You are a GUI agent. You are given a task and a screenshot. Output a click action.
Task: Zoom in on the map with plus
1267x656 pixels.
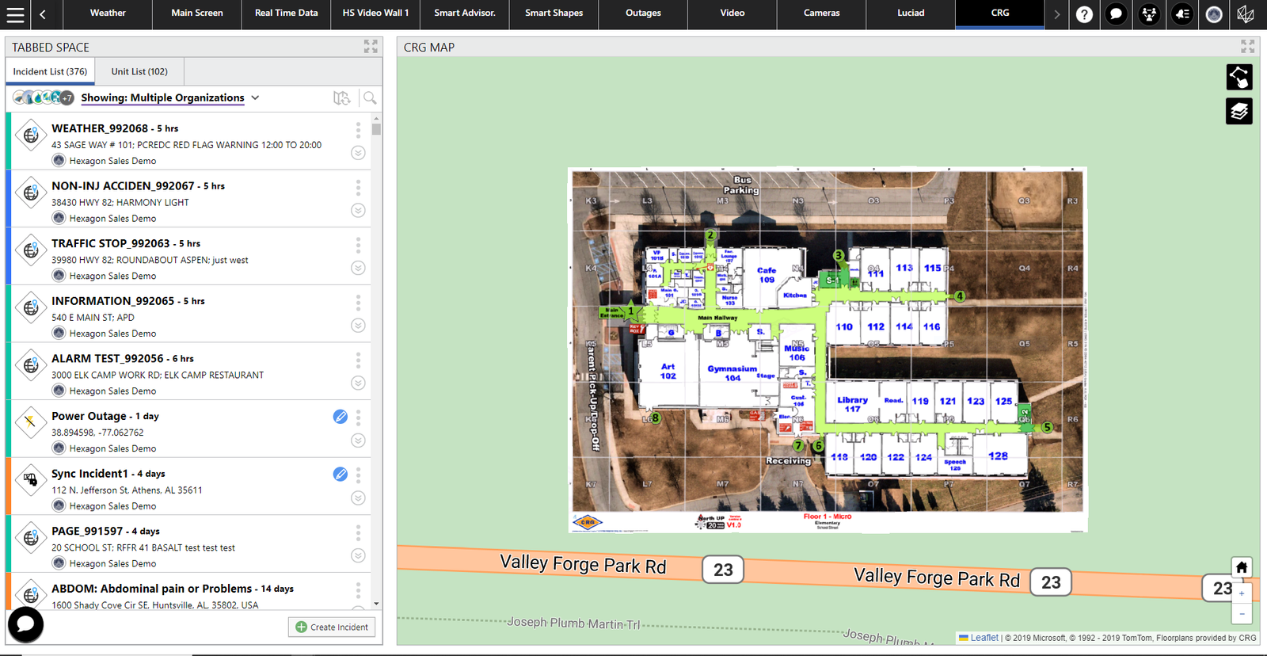click(x=1242, y=593)
